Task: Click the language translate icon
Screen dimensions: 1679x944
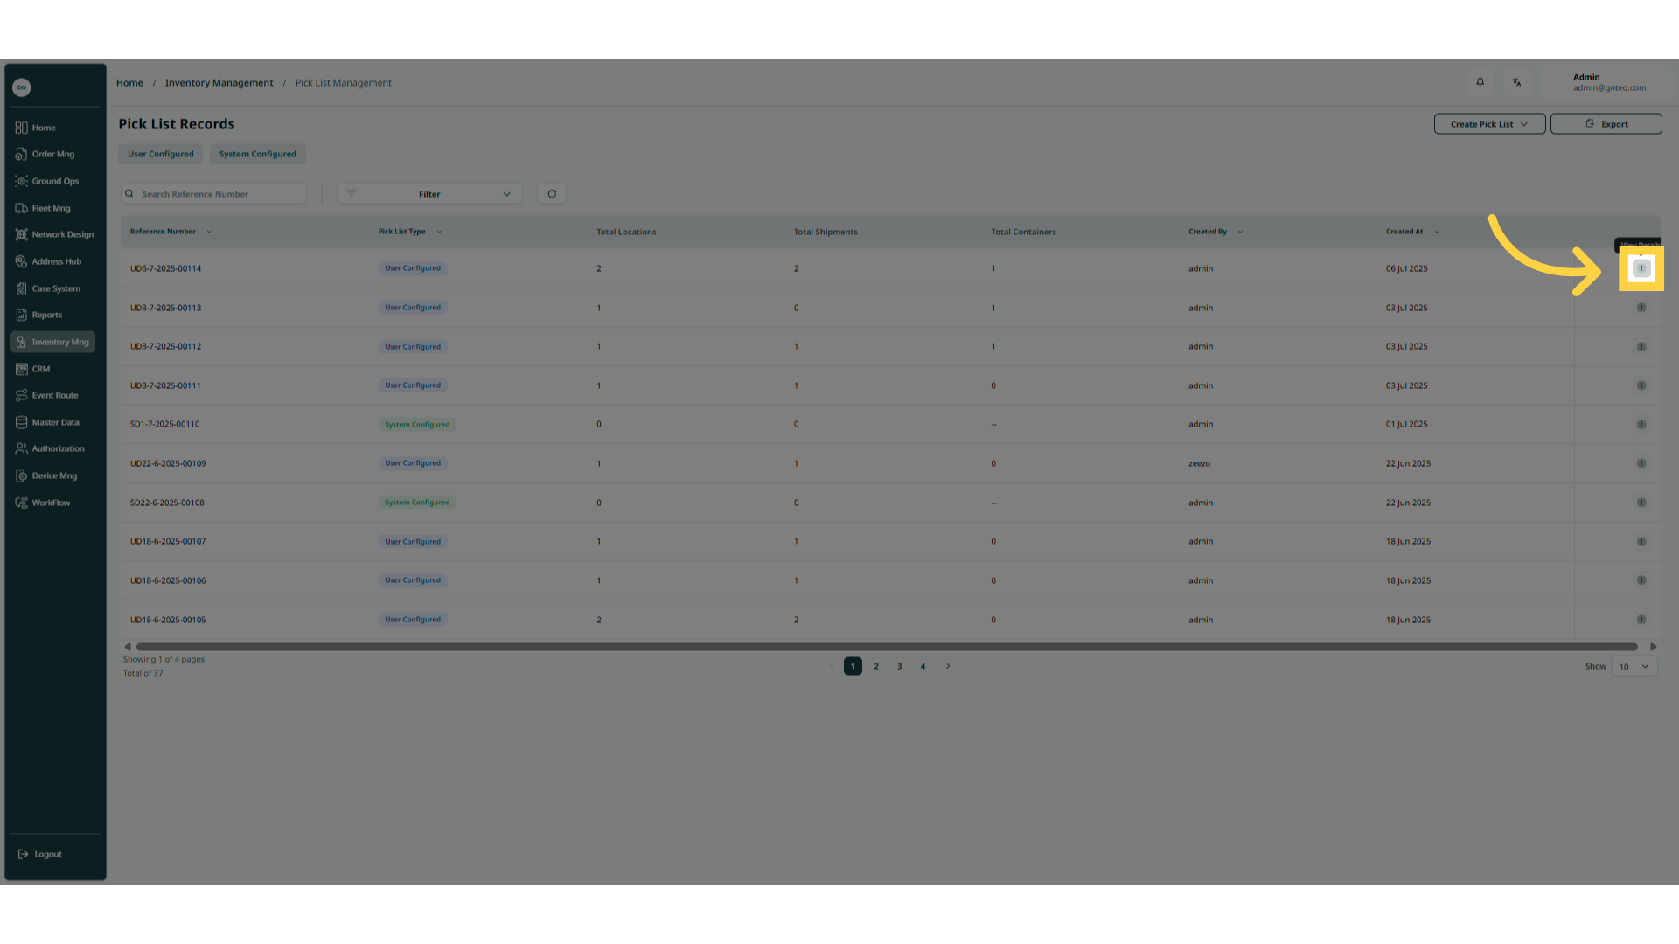Action: coord(1517,82)
